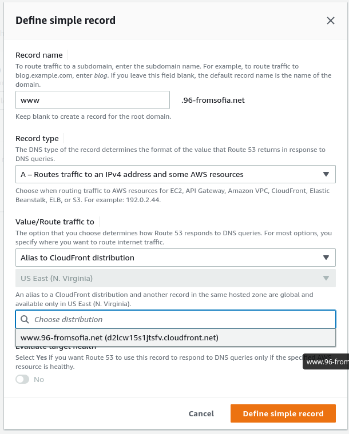This screenshot has width=349, height=434.
Task: Select the d2lcw15s1jtsfv.cloudfront.net distribution option
Action: 120,337
